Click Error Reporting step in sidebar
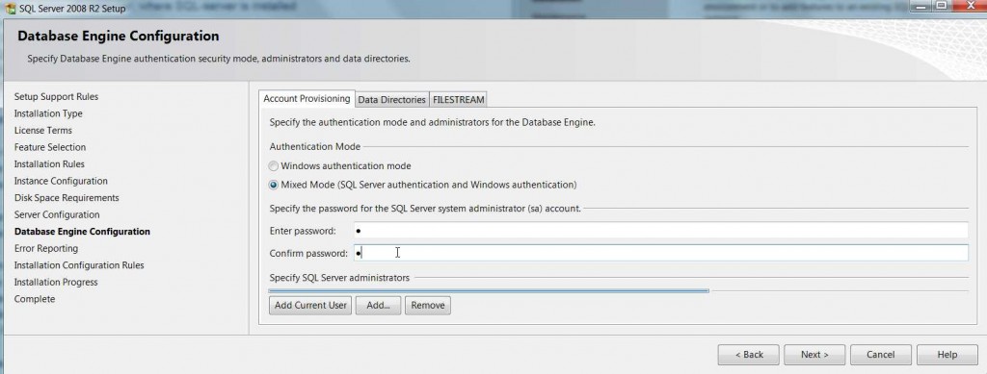Image resolution: width=987 pixels, height=374 pixels. (x=46, y=248)
